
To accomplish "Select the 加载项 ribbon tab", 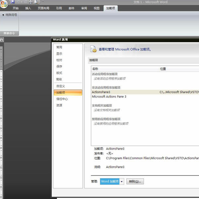I will (110, 8).
